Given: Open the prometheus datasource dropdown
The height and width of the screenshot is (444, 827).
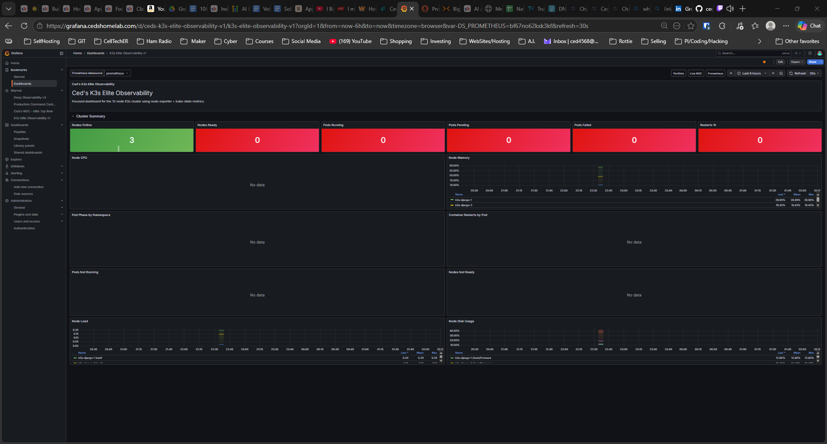Looking at the screenshot, I should coord(117,73).
